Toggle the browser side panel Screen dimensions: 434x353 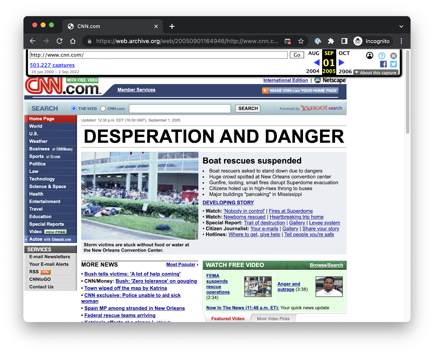[344, 41]
